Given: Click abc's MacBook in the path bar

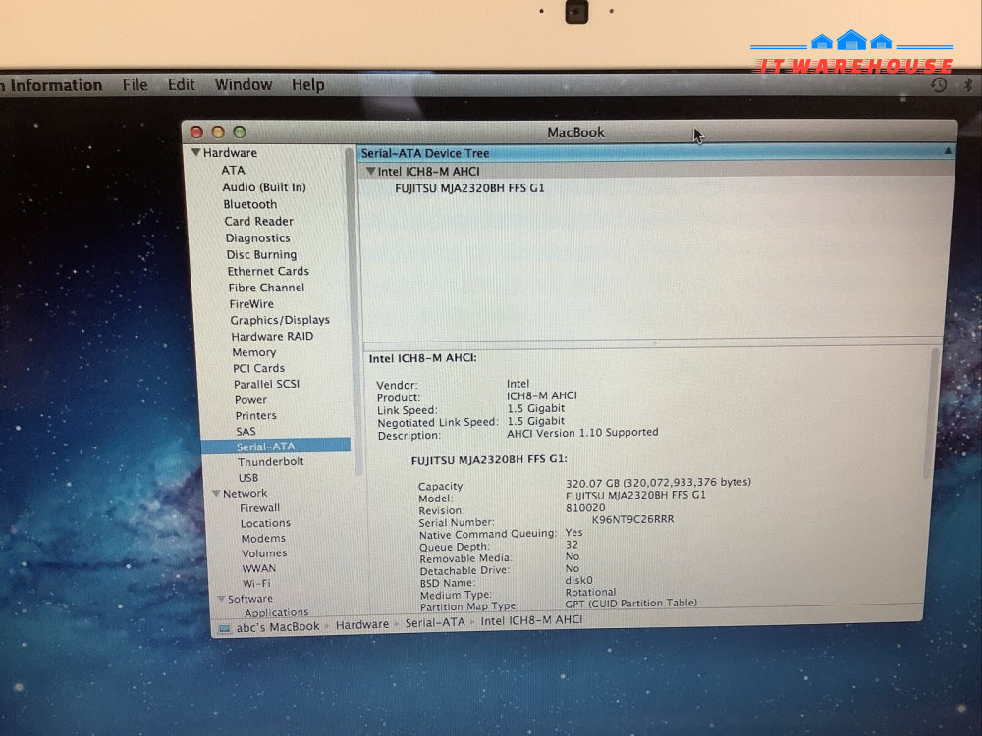Looking at the screenshot, I should coord(278,626).
